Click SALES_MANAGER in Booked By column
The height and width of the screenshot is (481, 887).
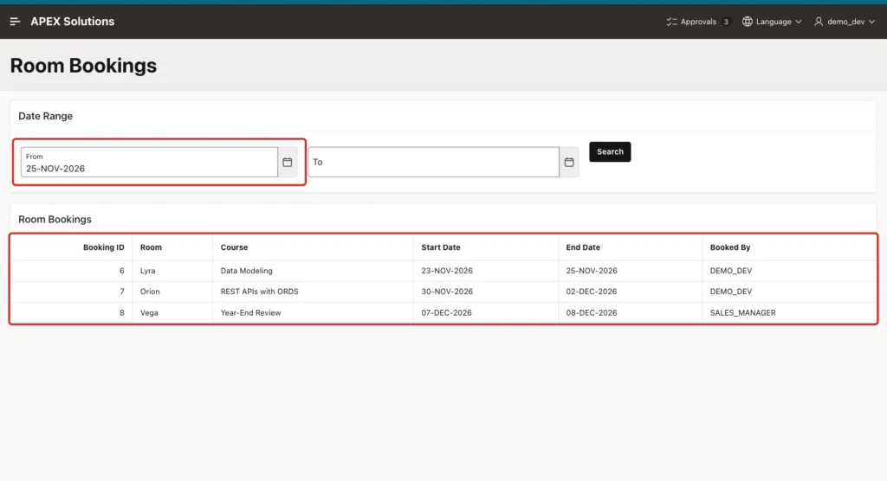click(742, 312)
